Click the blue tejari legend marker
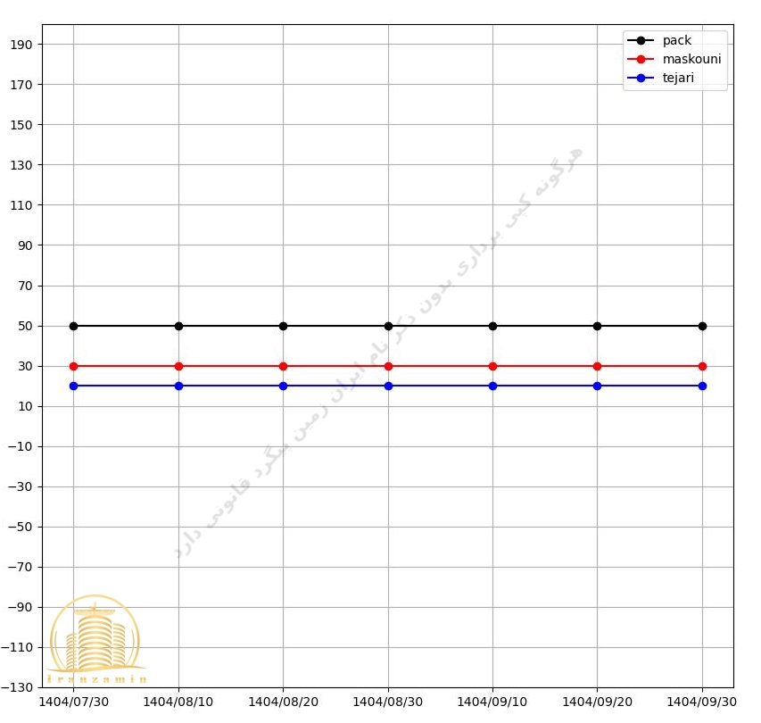The width and height of the screenshot is (761, 723). click(x=641, y=78)
